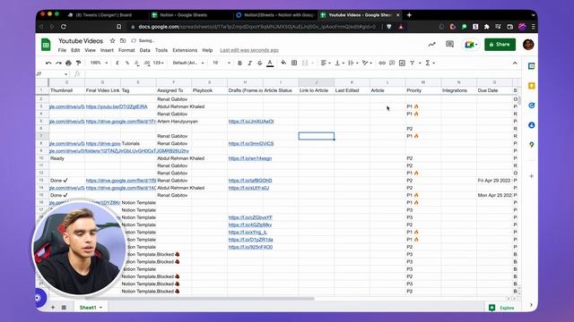The image size is (574, 322).
Task: Open the vertical align dropdown
Action: 339,64
